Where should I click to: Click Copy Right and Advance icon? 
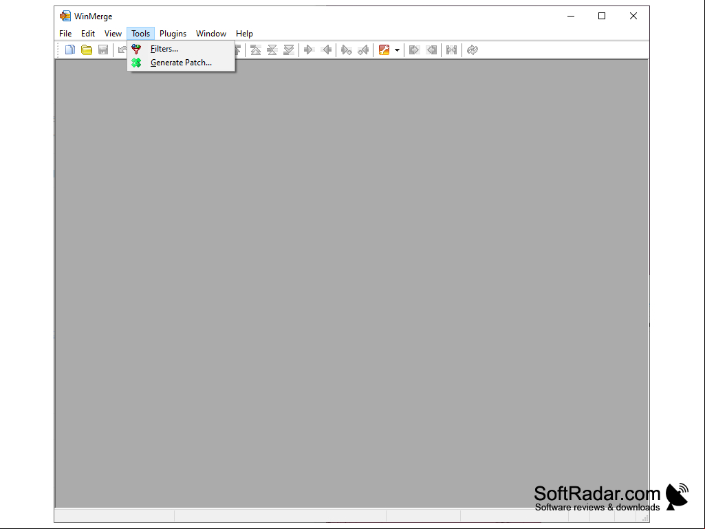(346, 50)
